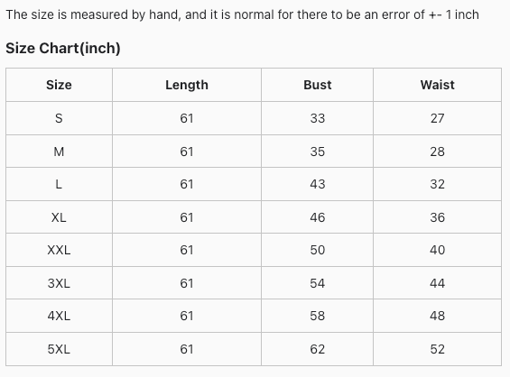
Task: Select the XXL size cell
Action: click(x=59, y=250)
